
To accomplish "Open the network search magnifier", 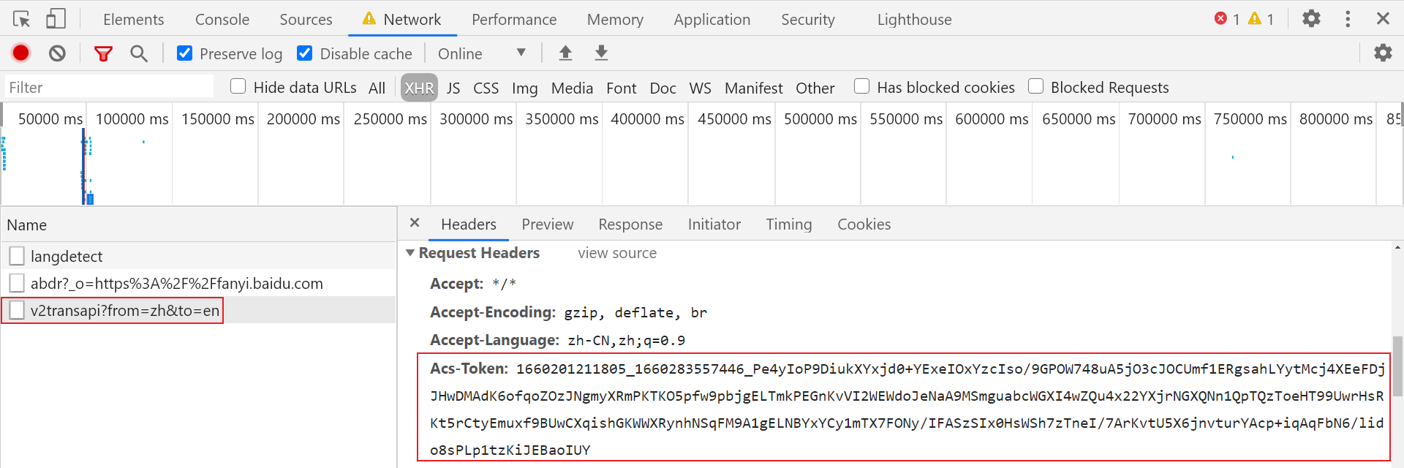I will [138, 53].
